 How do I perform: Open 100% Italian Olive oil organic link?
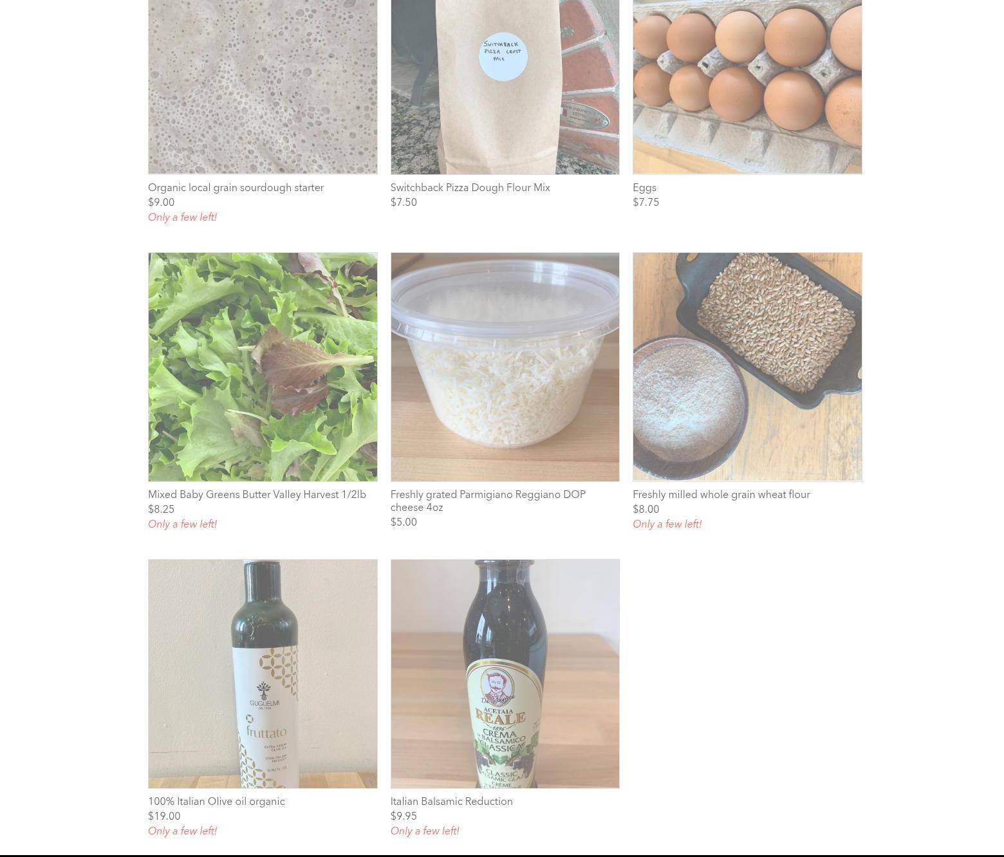[x=216, y=802]
